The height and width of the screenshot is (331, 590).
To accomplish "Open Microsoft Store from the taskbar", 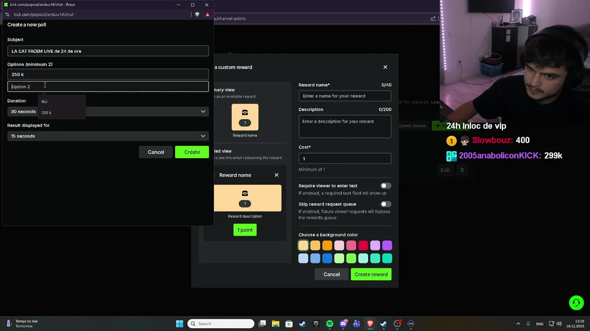I will (289, 324).
